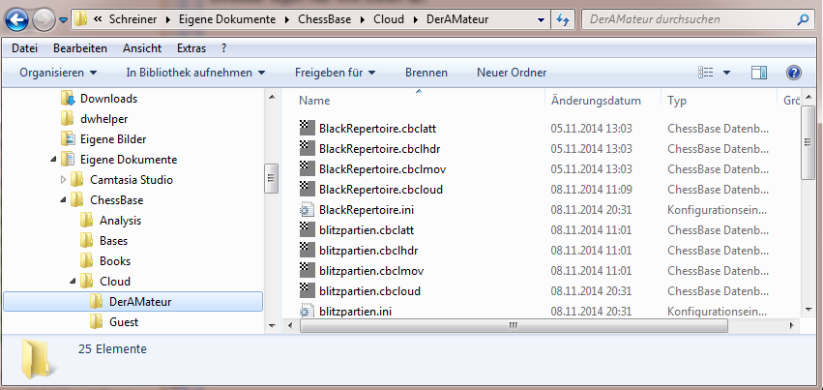Select the blitzpartien.cbclhdr file icon
Screen dimensions: 823x390
306,251
